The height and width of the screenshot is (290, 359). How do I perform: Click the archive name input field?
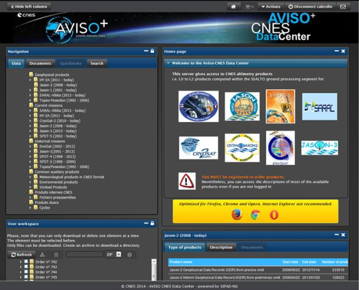[84, 254]
